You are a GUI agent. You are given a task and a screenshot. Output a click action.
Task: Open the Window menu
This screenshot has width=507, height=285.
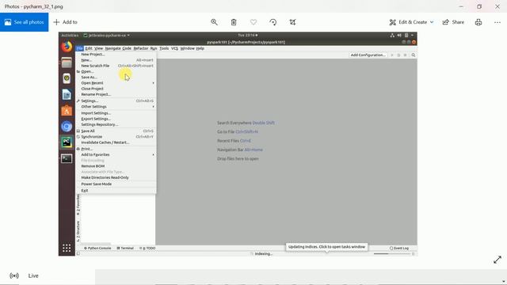tap(187, 48)
